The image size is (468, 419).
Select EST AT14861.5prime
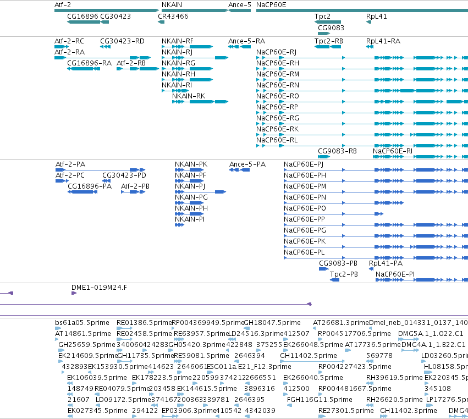tap(83, 334)
